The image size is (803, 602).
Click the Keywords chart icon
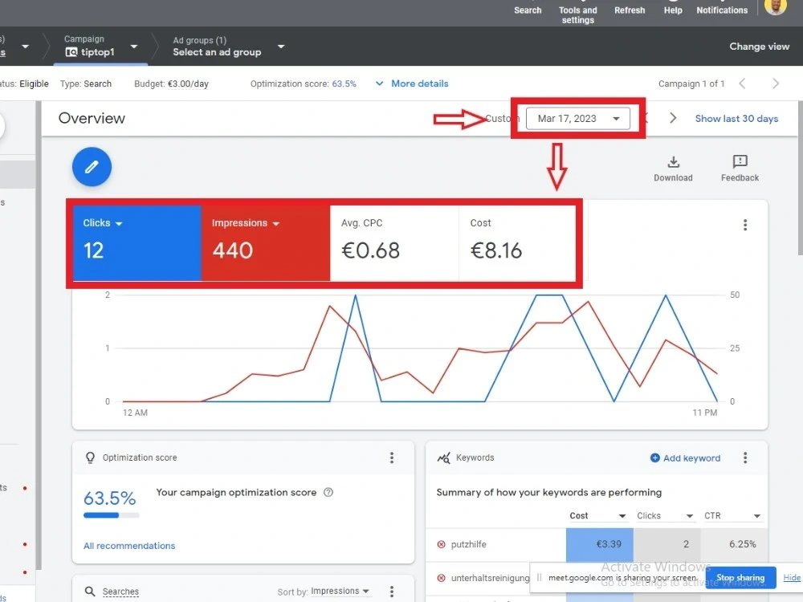click(443, 458)
